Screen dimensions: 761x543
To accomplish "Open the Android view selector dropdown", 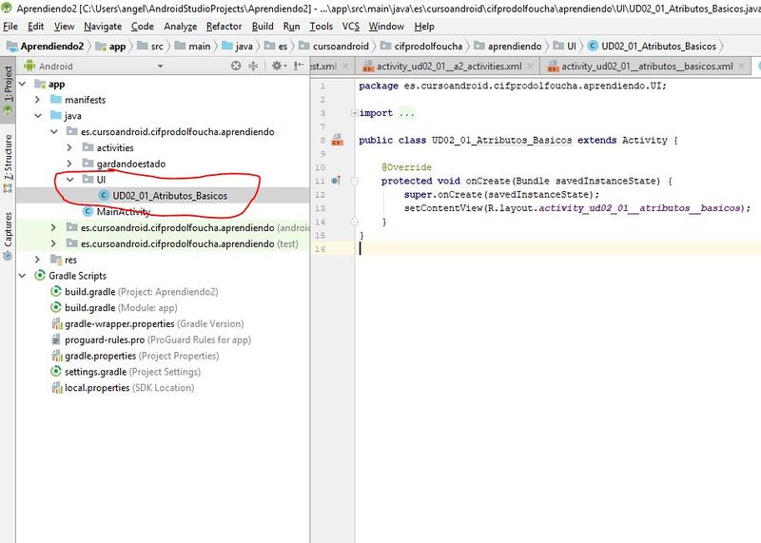I will (x=95, y=66).
